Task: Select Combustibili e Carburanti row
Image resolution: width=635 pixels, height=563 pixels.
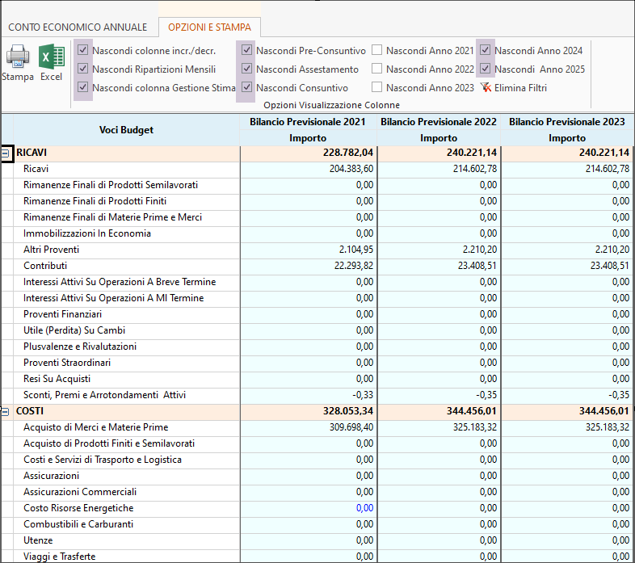Action: coord(78,524)
